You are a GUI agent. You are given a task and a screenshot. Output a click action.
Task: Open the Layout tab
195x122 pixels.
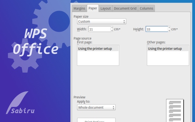[x=105, y=8]
